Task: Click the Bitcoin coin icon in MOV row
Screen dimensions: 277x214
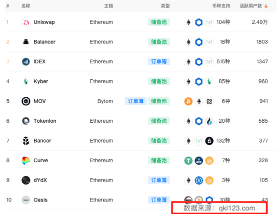Action: pyautogui.click(x=188, y=101)
